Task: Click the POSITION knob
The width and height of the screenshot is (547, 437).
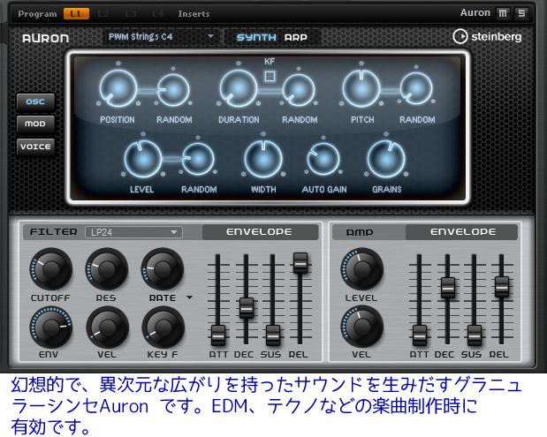Action: pos(118,87)
